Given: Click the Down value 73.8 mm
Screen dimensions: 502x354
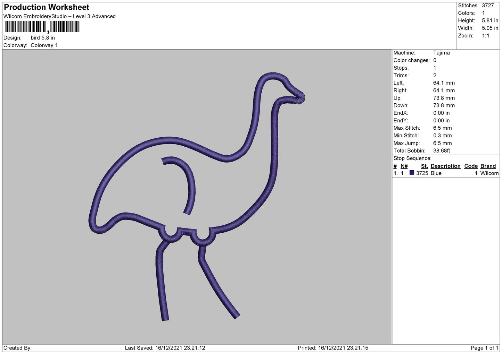Looking at the screenshot, I should pyautogui.click(x=444, y=105).
